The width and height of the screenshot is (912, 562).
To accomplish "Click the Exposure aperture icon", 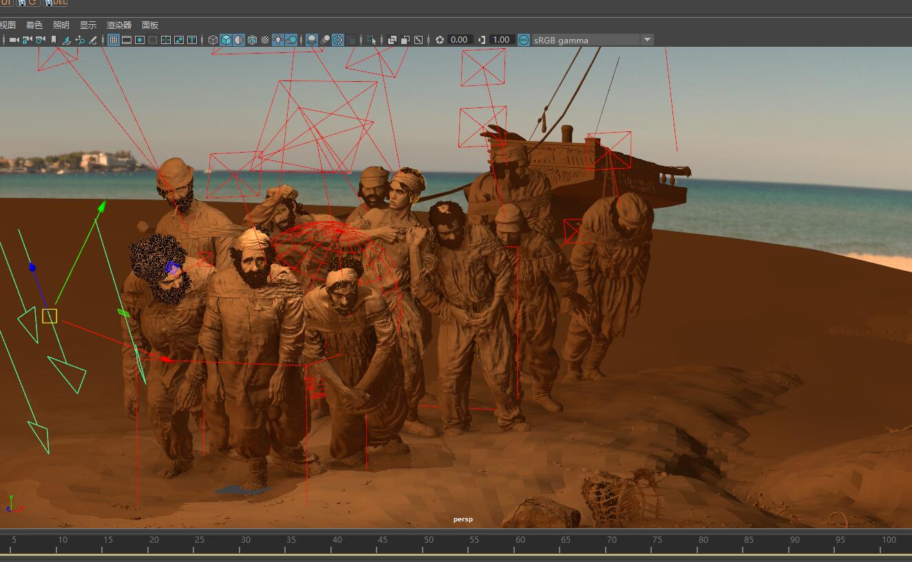I will (440, 40).
